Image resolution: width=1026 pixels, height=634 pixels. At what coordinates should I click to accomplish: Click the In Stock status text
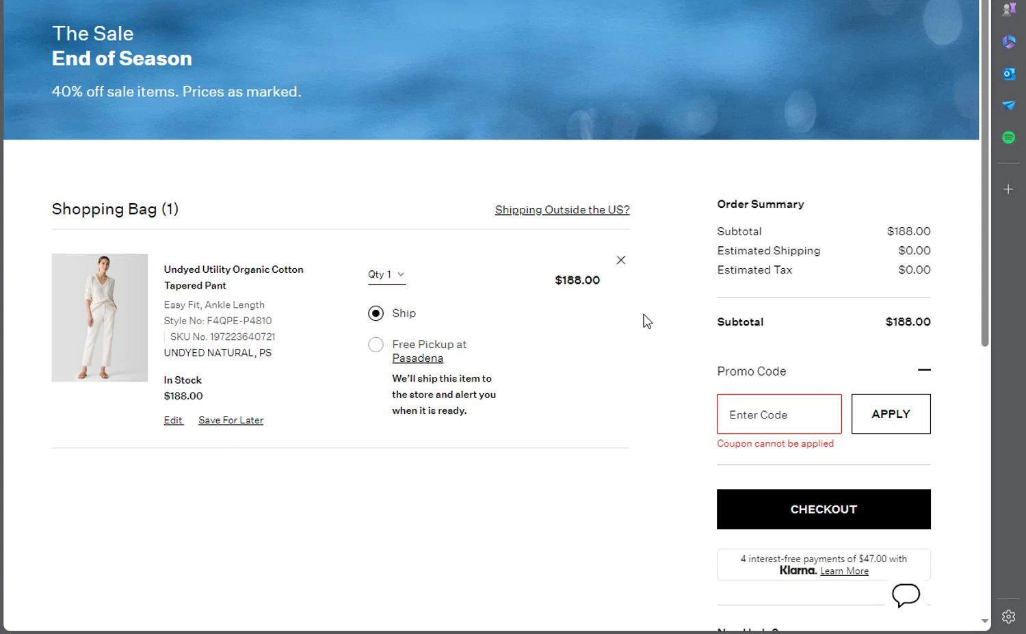click(x=183, y=380)
